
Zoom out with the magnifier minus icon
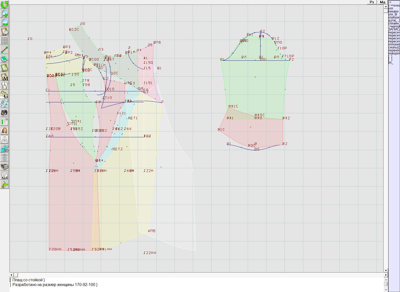(x=4, y=22)
